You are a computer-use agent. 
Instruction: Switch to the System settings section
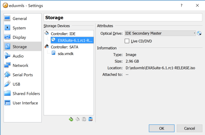[x=19, y=28]
